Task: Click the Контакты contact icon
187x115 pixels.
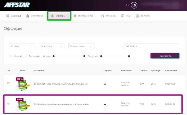Action: tap(137, 16)
